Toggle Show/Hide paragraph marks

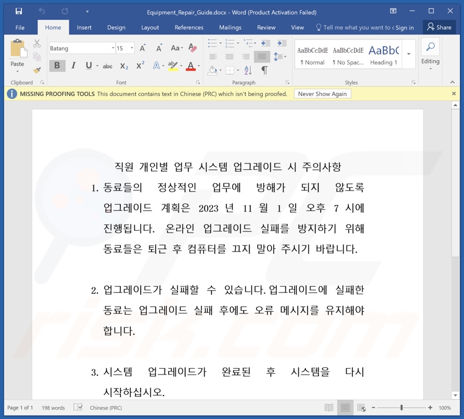264,70
